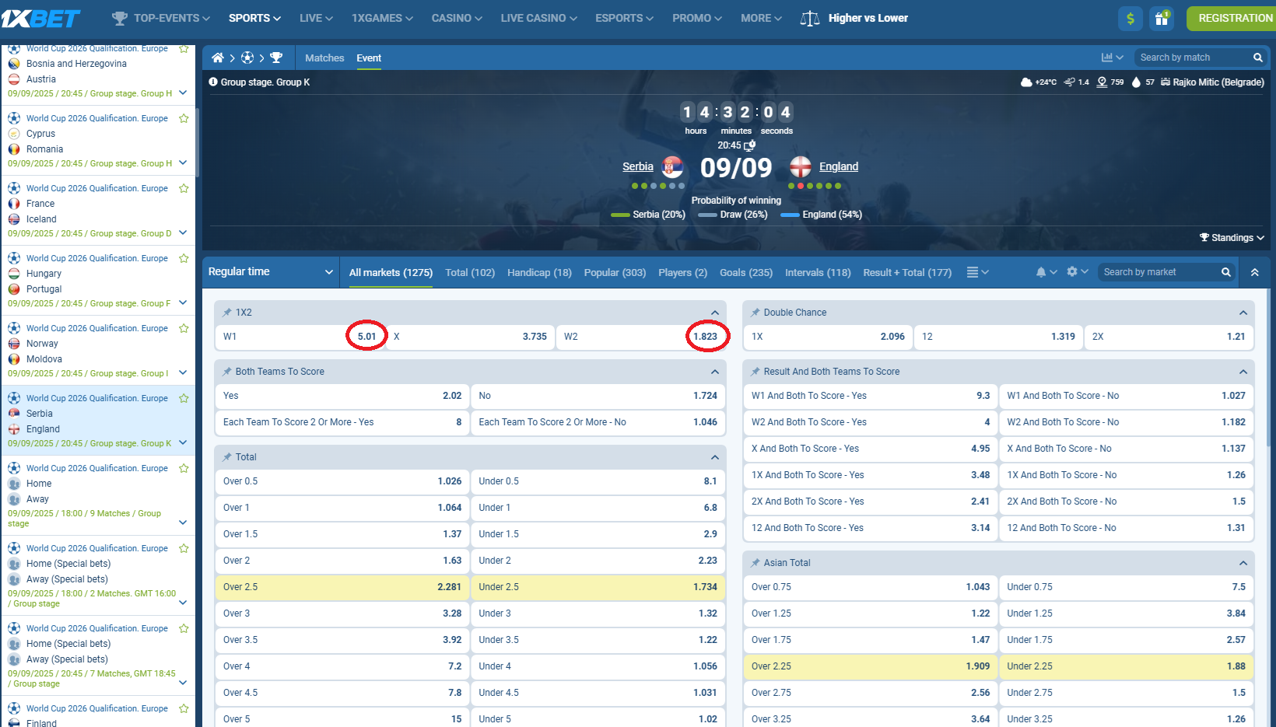The height and width of the screenshot is (727, 1276).
Task: Select Over 2.5 at 2.281
Action: tap(342, 587)
